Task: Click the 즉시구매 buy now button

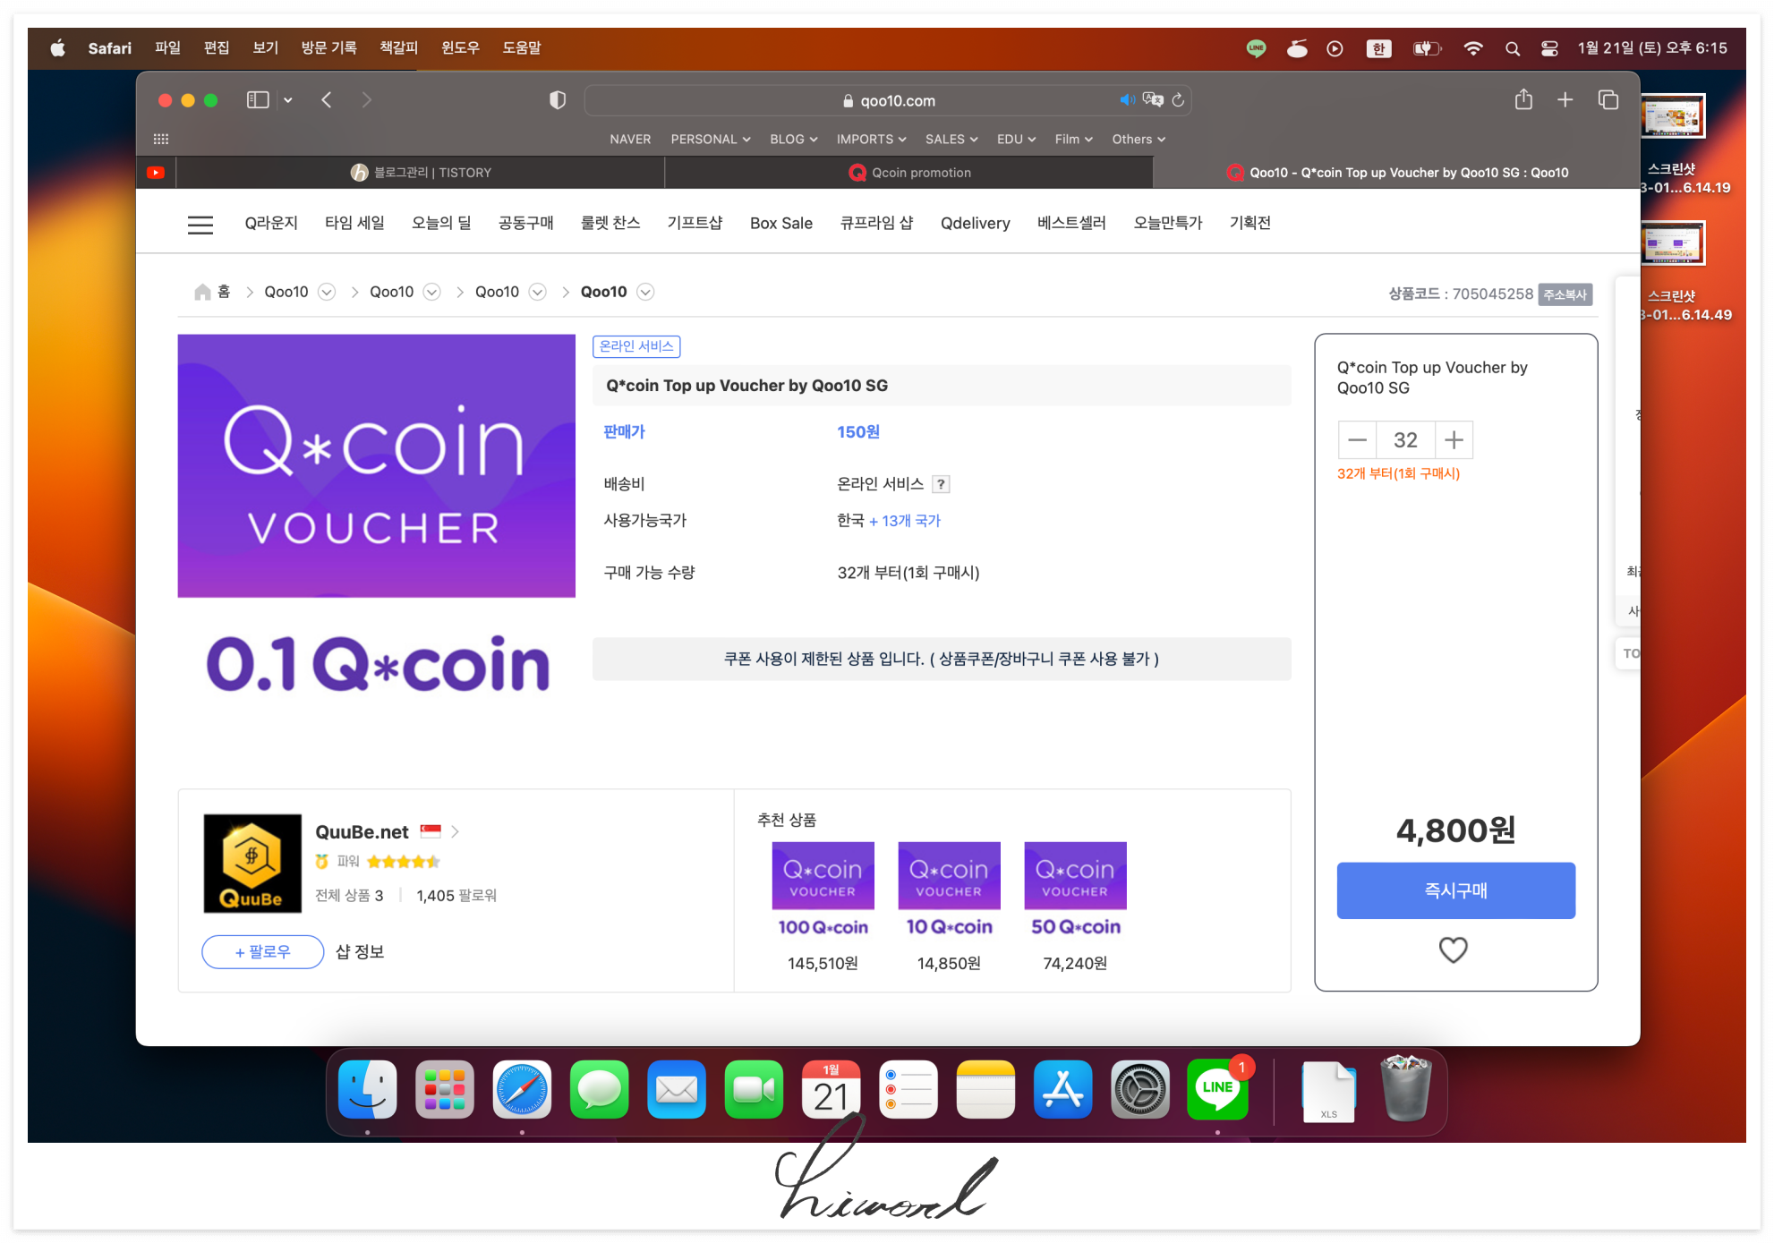Action: coord(1455,890)
